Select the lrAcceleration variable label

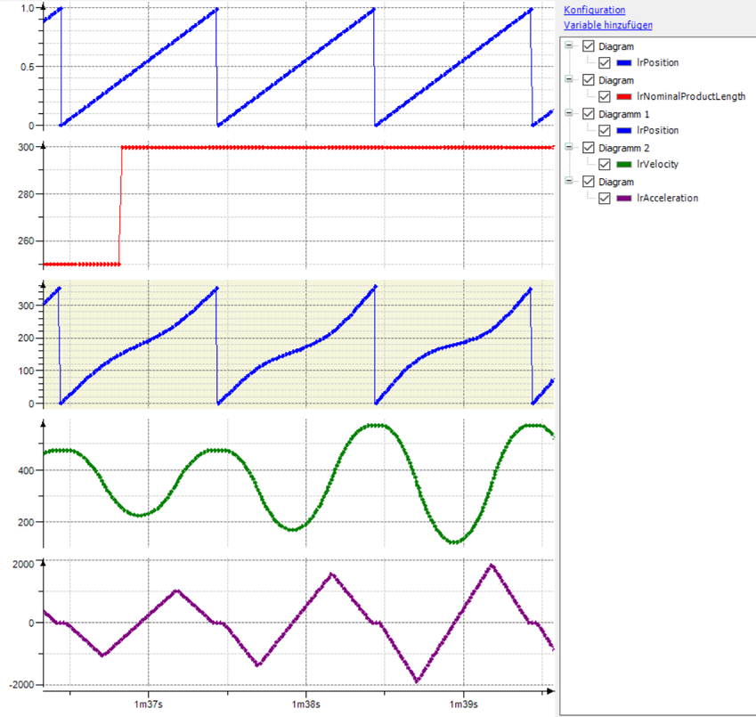point(667,199)
